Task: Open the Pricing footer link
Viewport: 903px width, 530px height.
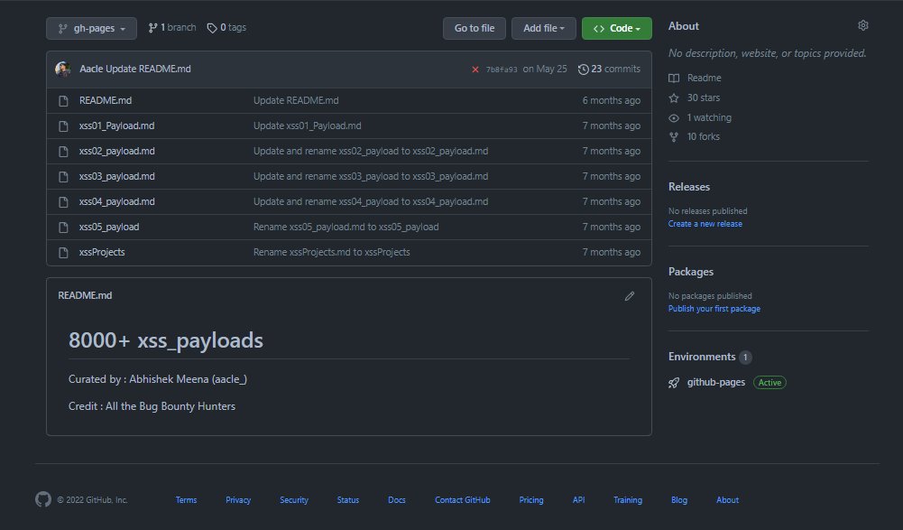Action: pos(531,500)
